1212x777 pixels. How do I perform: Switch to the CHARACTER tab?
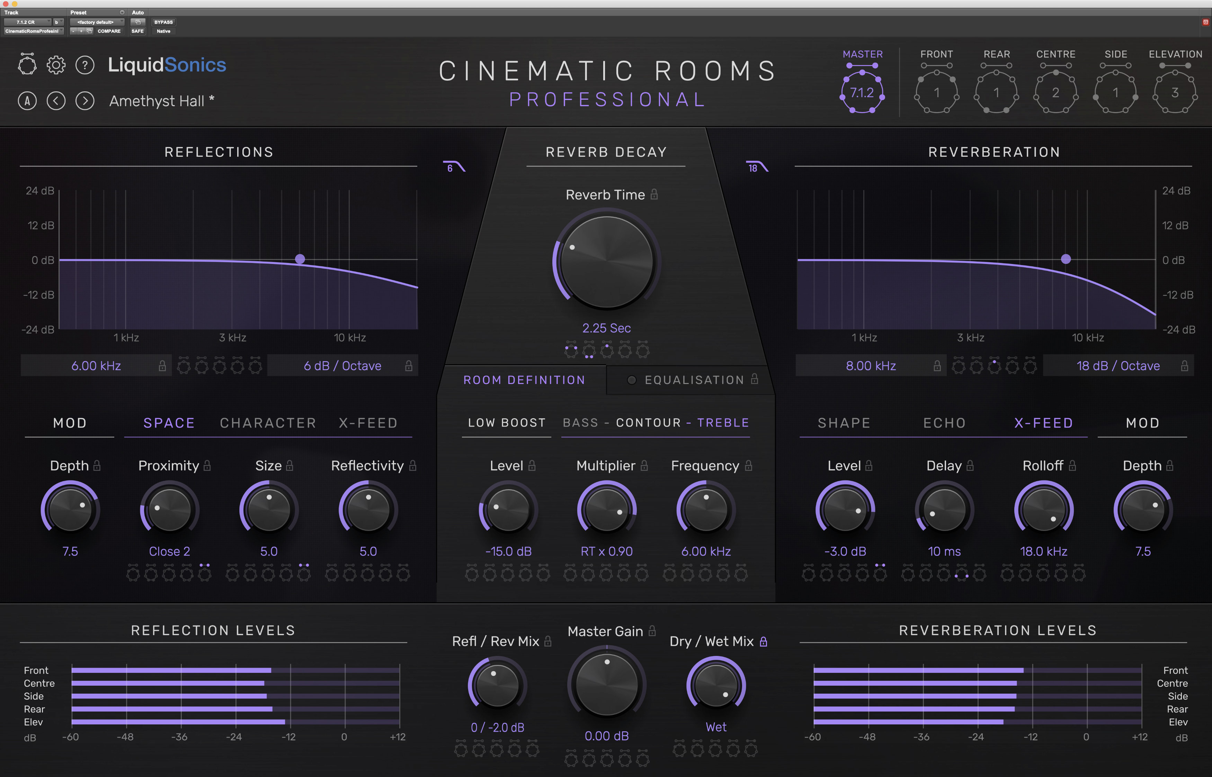point(268,423)
